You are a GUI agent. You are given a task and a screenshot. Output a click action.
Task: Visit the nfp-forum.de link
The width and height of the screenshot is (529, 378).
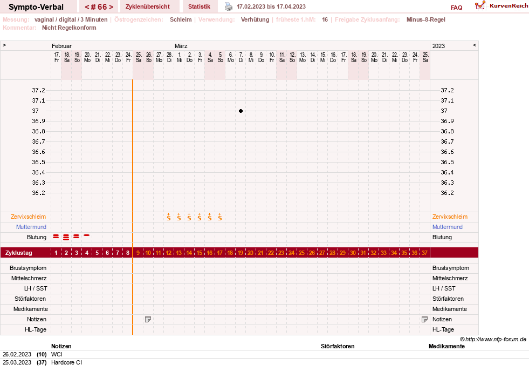pos(496,339)
